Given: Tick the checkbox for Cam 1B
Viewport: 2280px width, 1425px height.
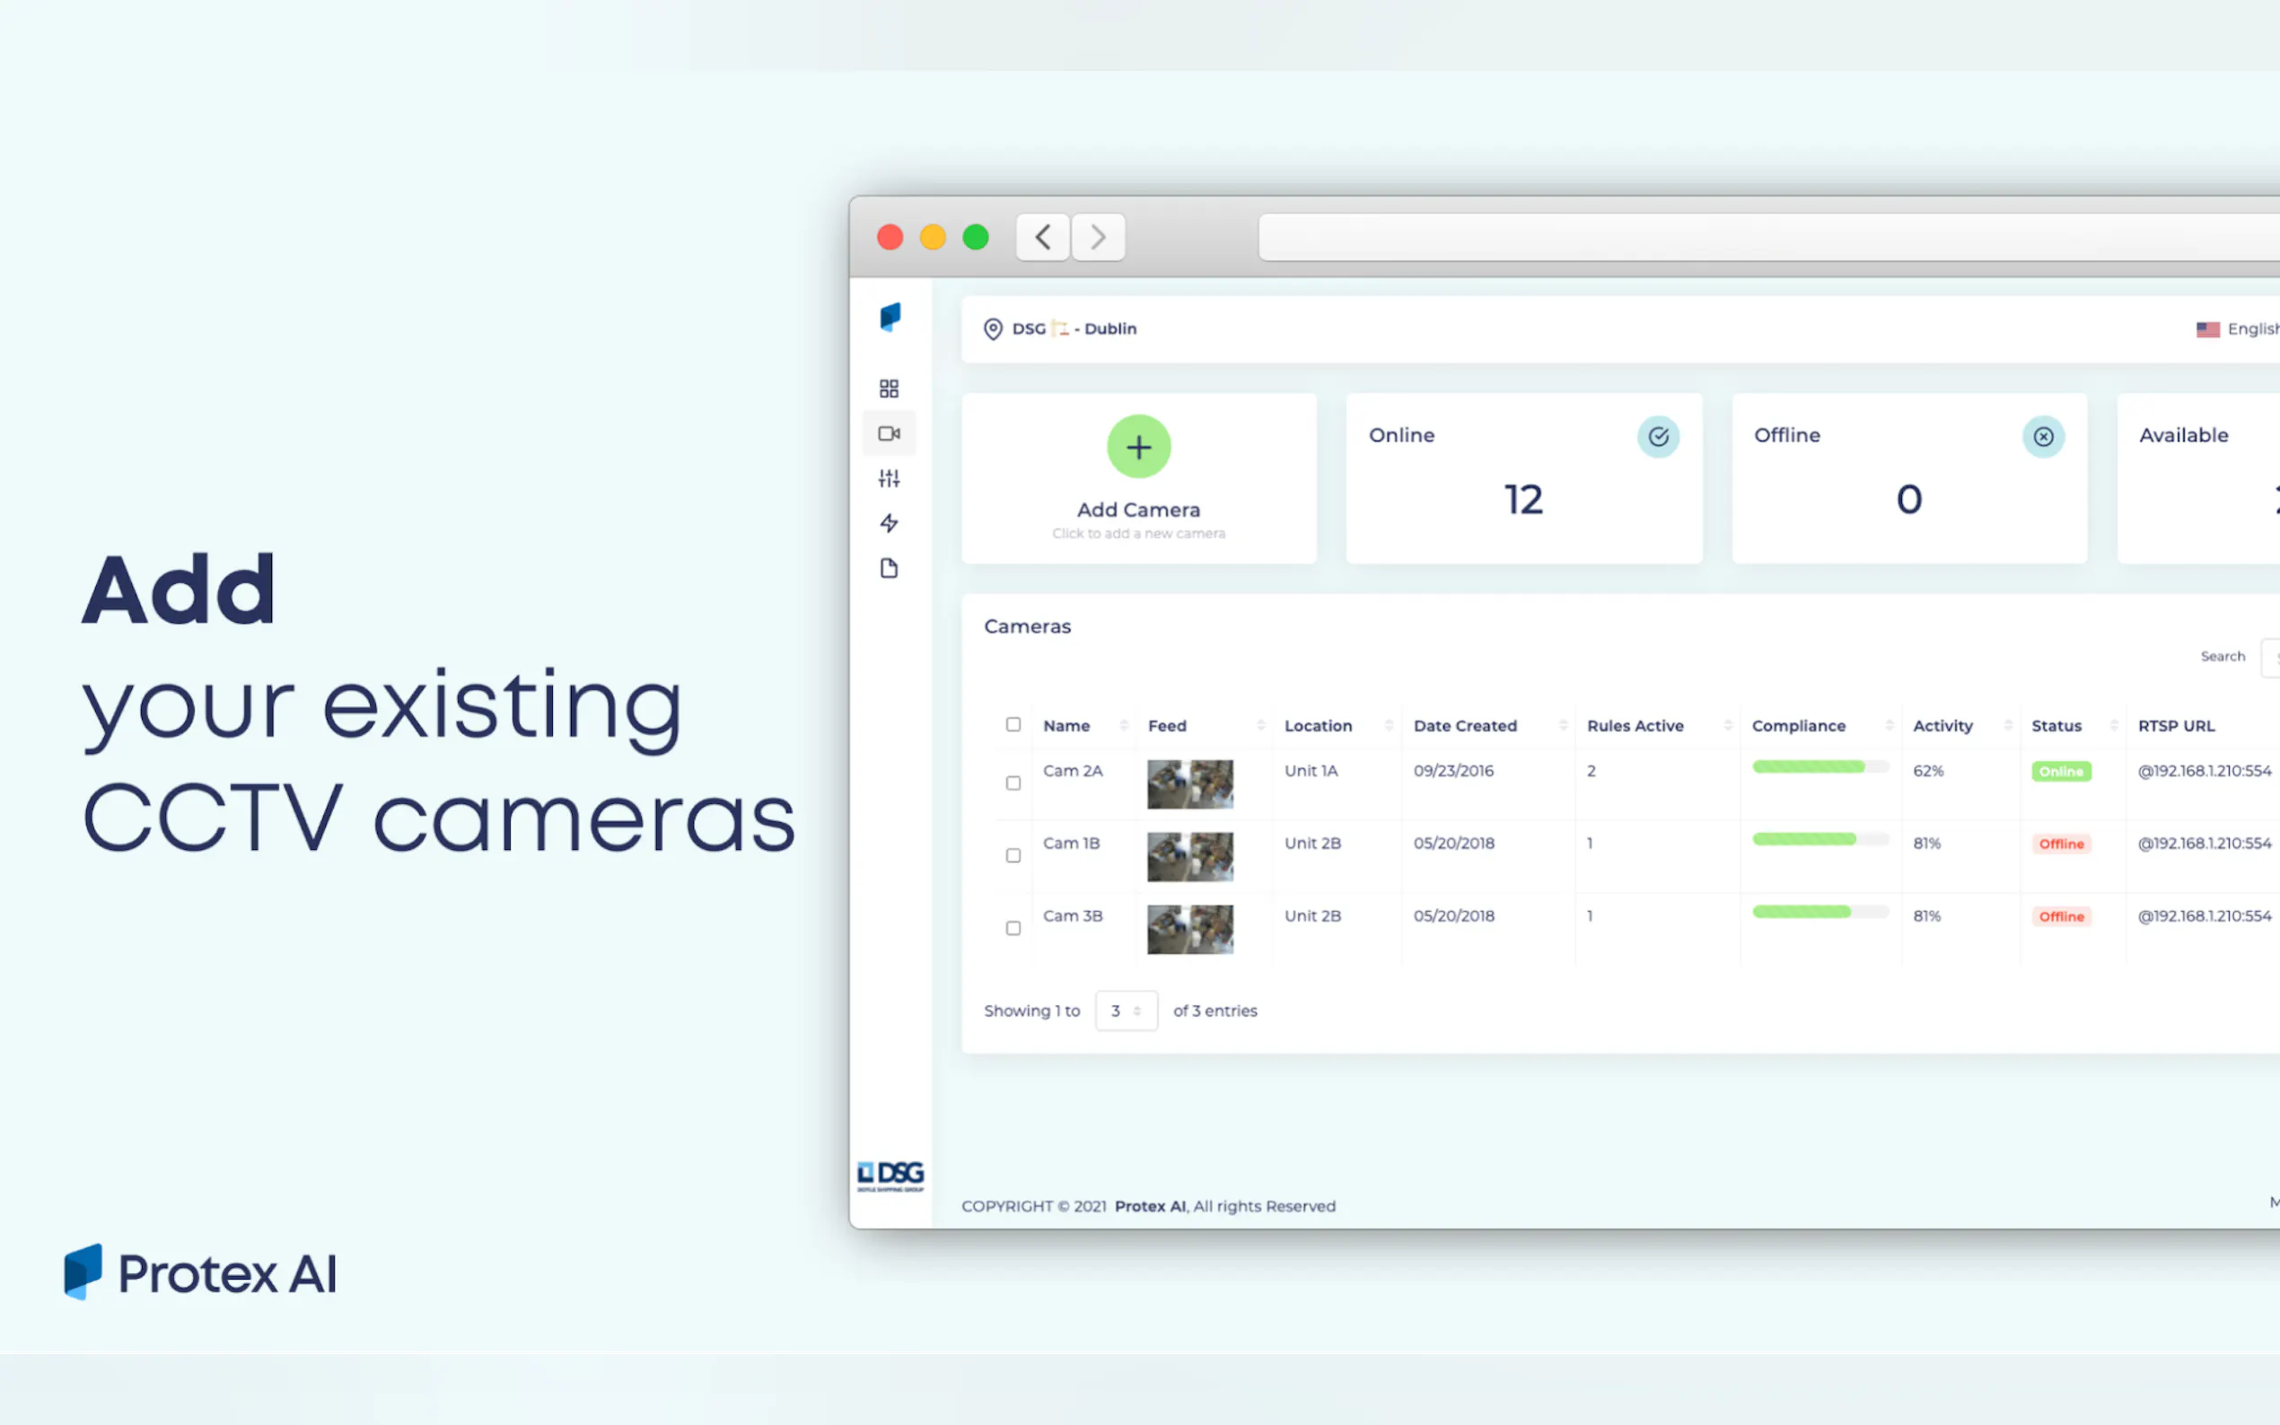Looking at the screenshot, I should pos(1013,856).
